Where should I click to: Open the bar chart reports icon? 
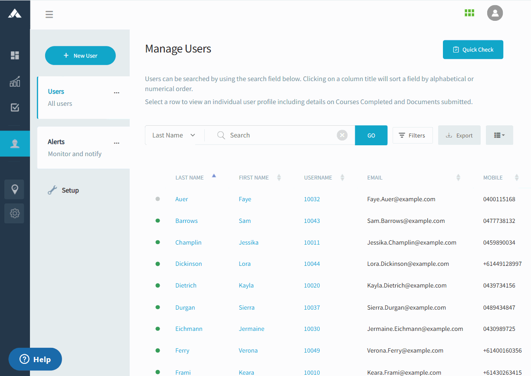[15, 82]
